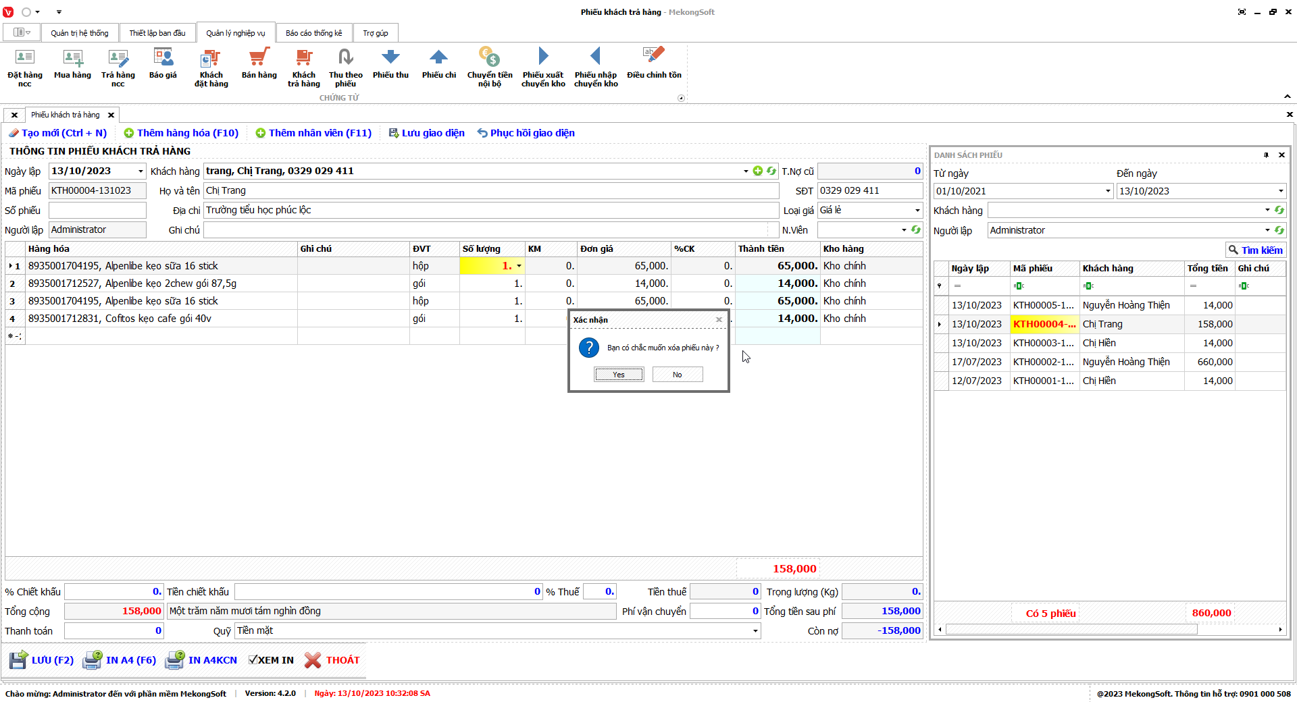Switch to Báo cáo thống kê tab
The image size is (1297, 702).
click(313, 33)
